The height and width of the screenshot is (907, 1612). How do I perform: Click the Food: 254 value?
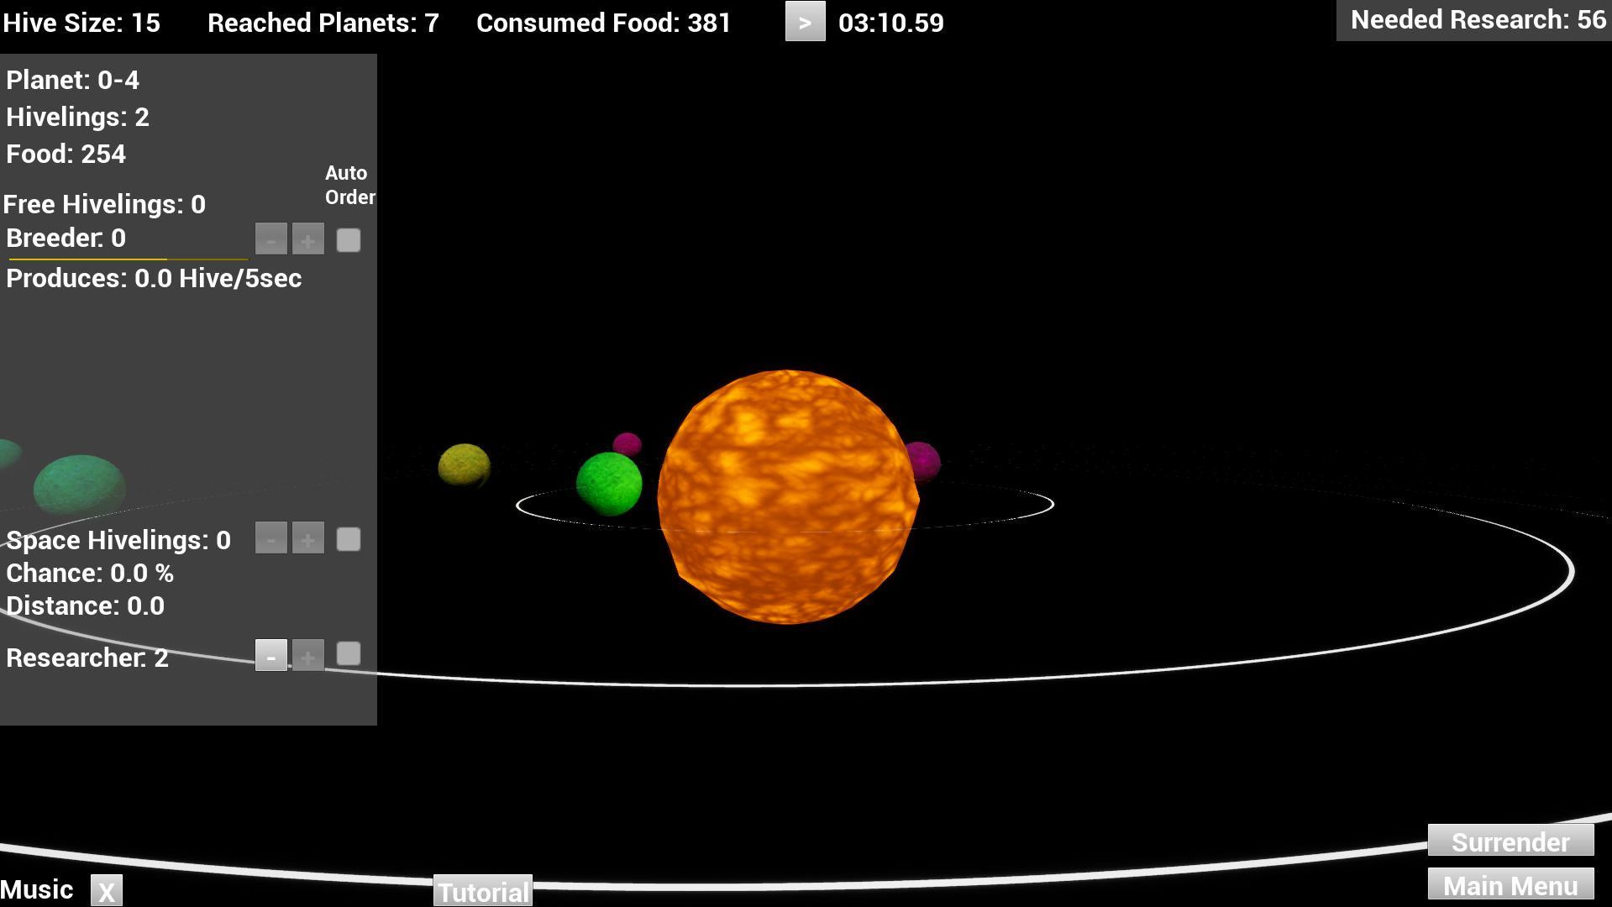66,154
